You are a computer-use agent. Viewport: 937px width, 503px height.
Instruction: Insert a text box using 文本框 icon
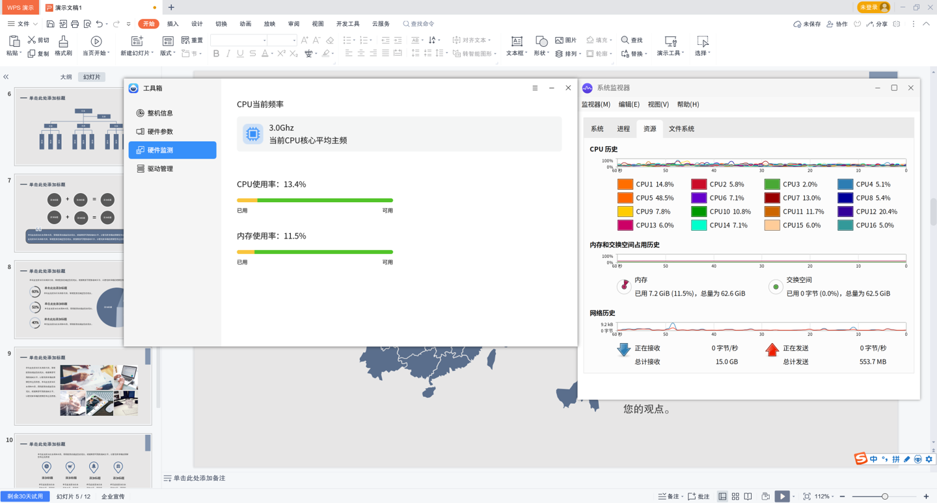click(516, 45)
